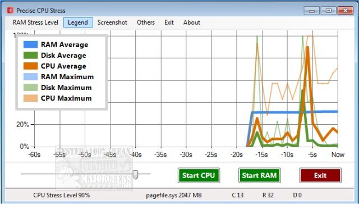Click the Precise CPU Stress app icon
The height and width of the screenshot is (204, 359).
pos(10,11)
